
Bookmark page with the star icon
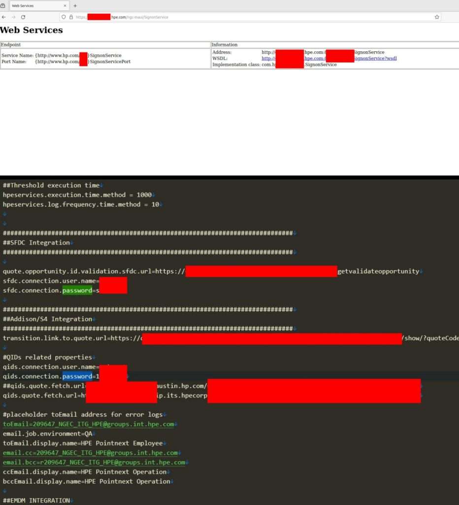click(x=437, y=17)
